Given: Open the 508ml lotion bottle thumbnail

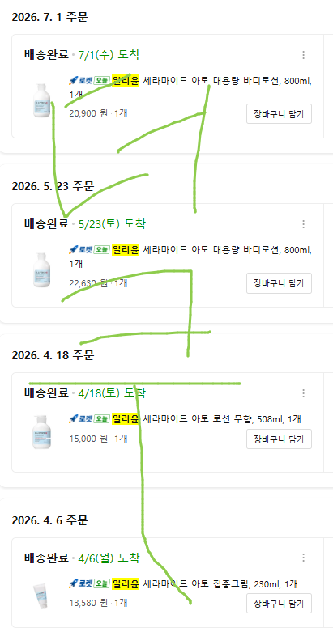Looking at the screenshot, I should click(41, 432).
